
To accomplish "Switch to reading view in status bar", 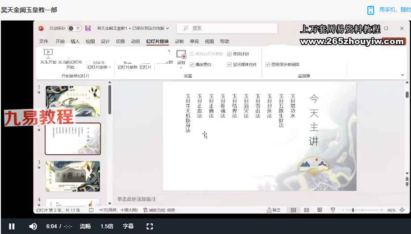I will click(320, 210).
